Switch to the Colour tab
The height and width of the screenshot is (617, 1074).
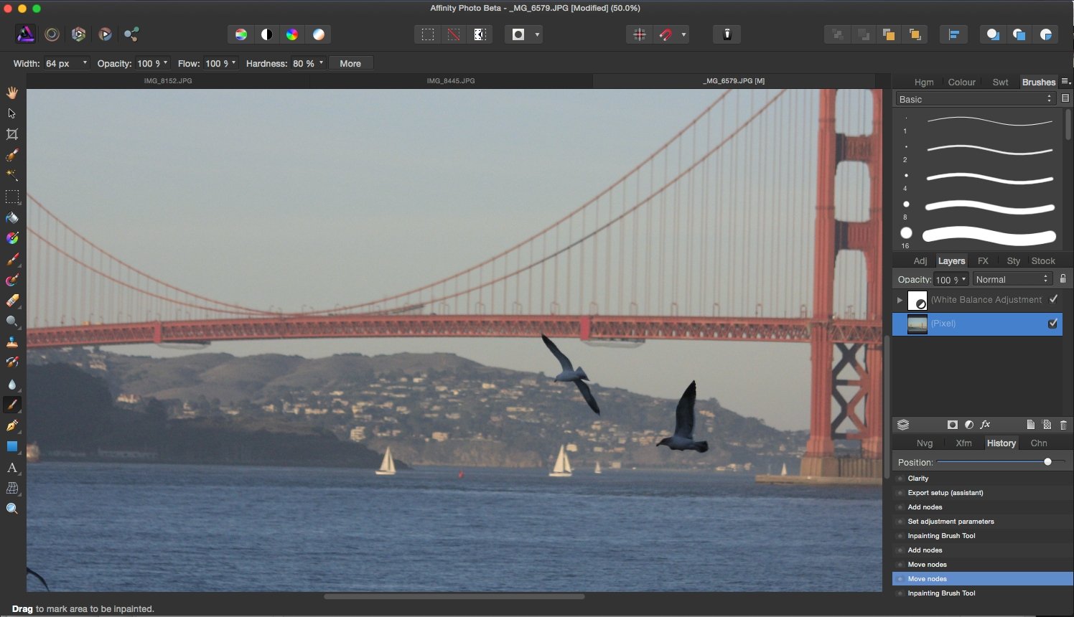(x=961, y=82)
